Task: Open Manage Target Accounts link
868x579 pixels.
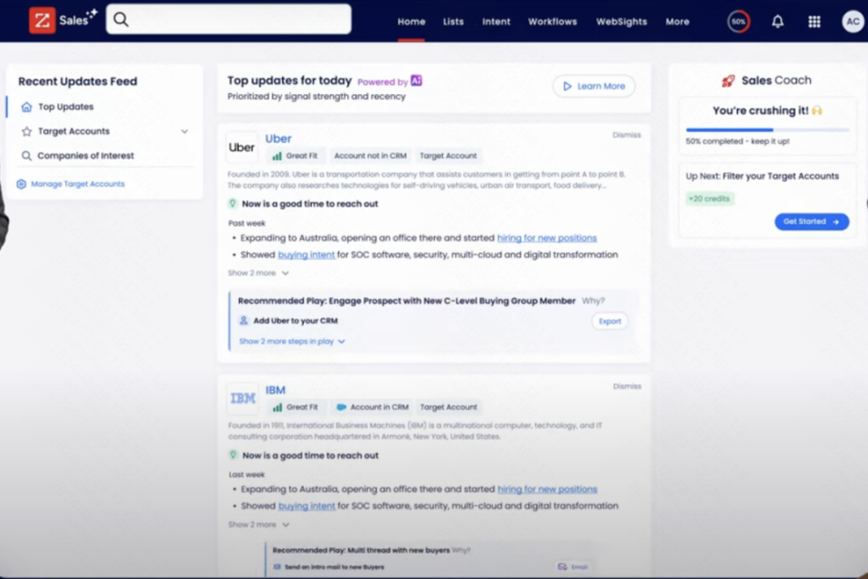Action: (78, 184)
